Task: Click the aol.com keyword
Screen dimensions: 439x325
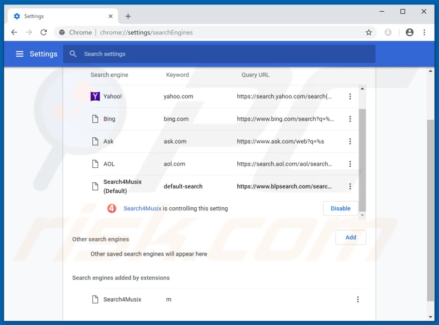Action: (174, 164)
